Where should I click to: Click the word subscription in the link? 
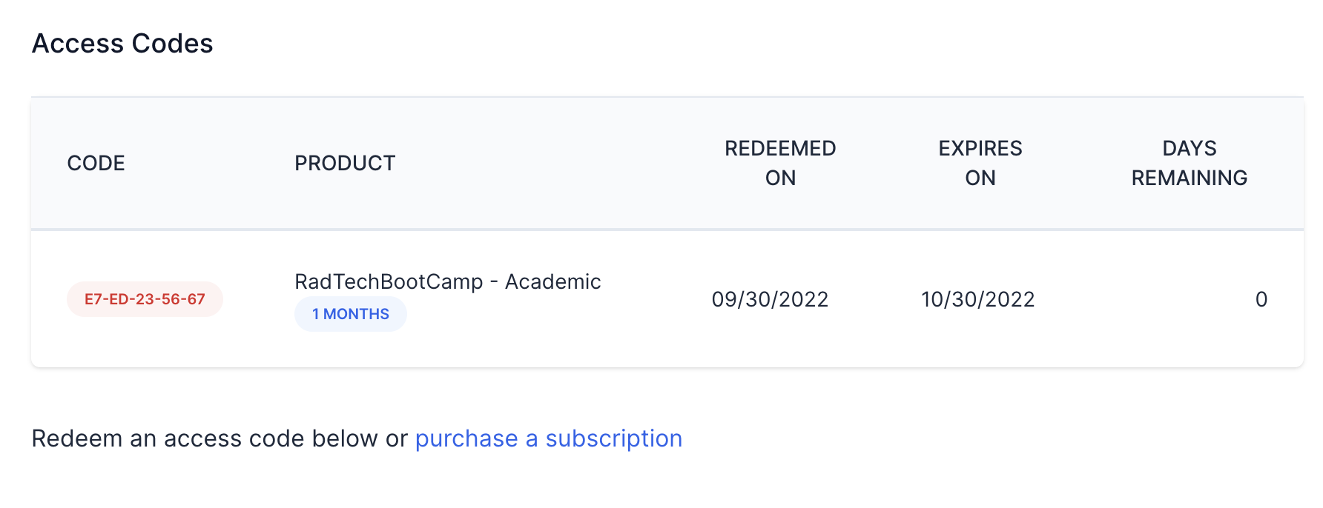(614, 438)
